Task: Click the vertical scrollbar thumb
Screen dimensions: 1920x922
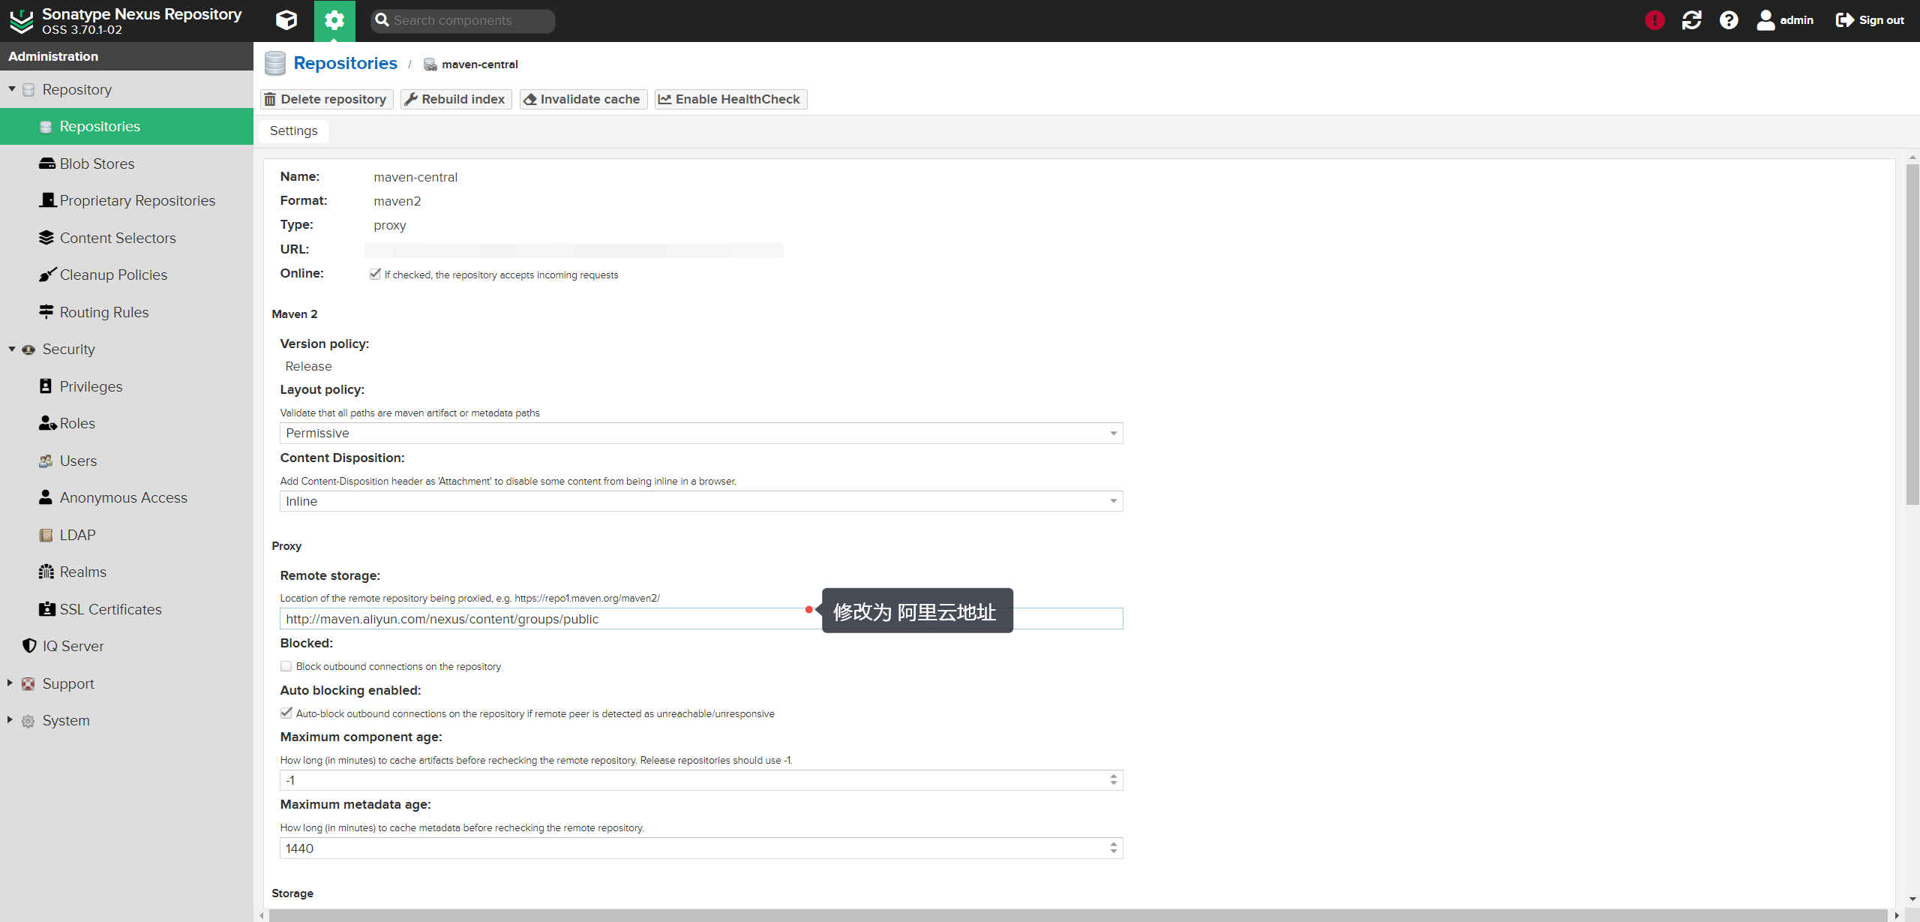Action: click(1912, 334)
